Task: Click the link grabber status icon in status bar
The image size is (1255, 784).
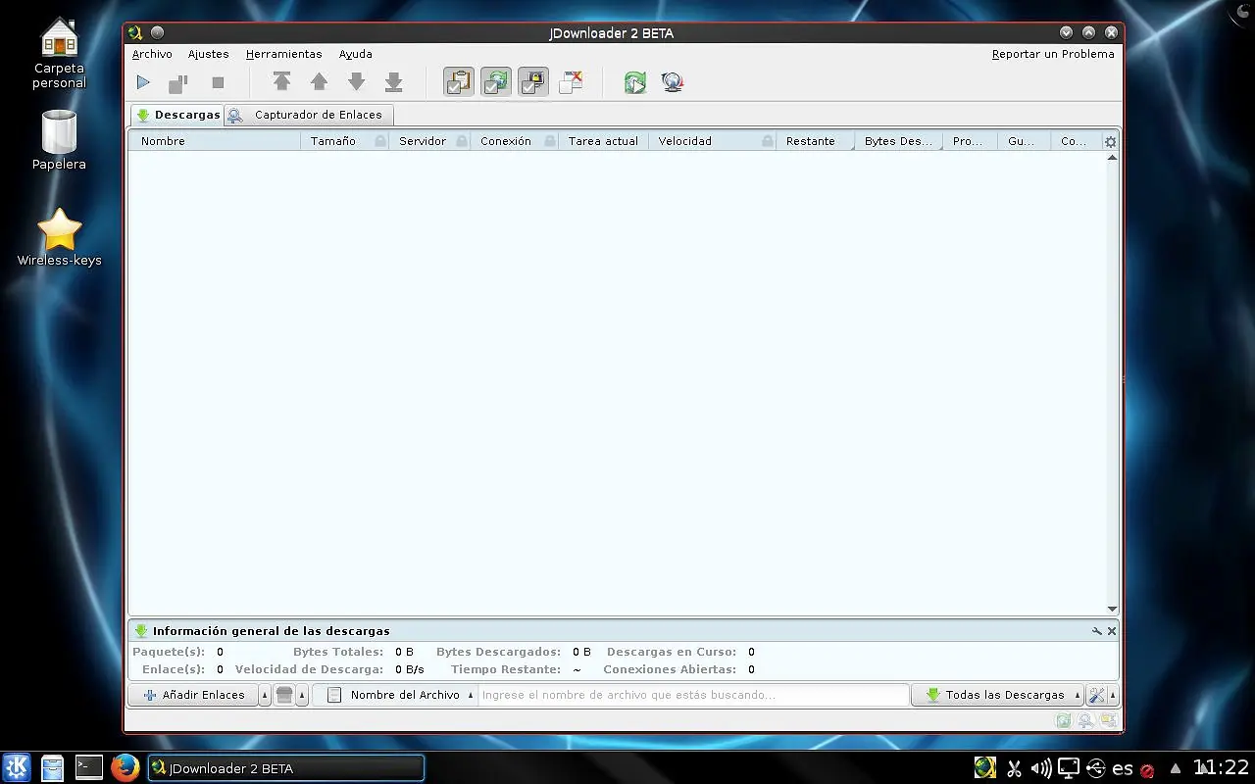Action: 1086,720
